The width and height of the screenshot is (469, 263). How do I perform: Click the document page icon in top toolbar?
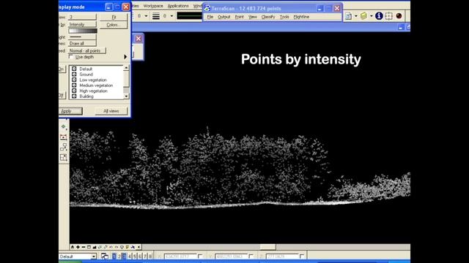click(x=348, y=16)
